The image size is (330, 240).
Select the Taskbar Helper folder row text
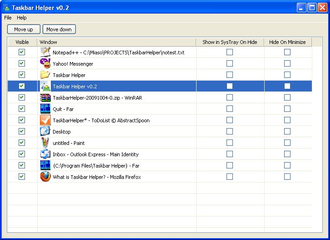point(69,75)
